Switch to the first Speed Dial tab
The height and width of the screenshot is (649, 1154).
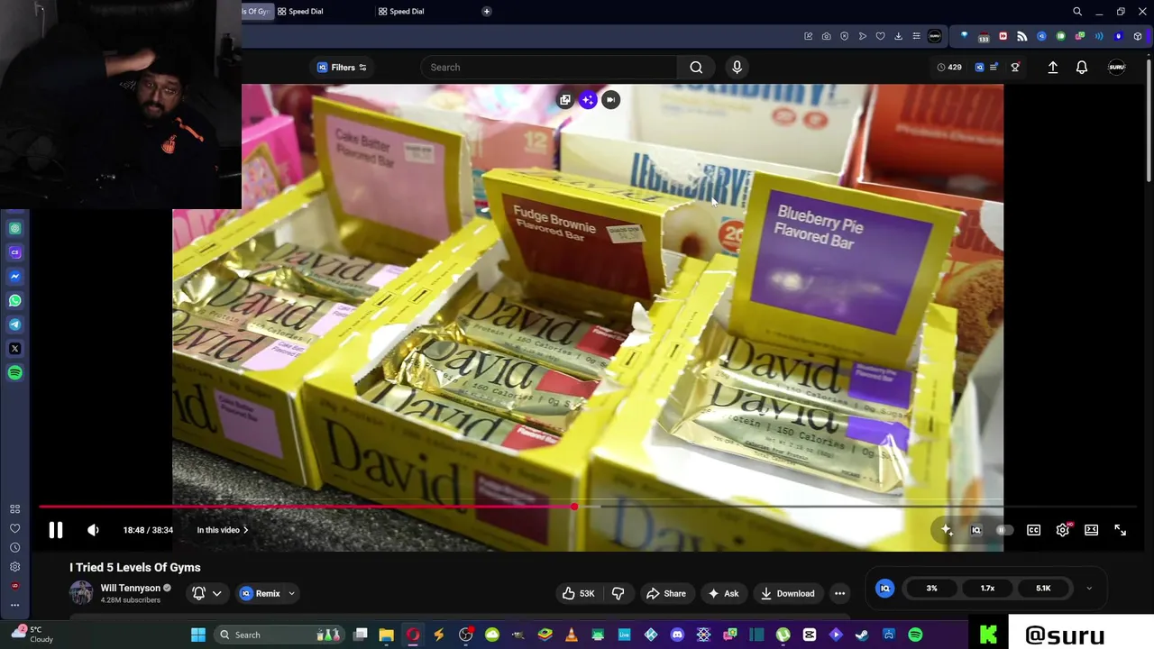tap(306, 12)
